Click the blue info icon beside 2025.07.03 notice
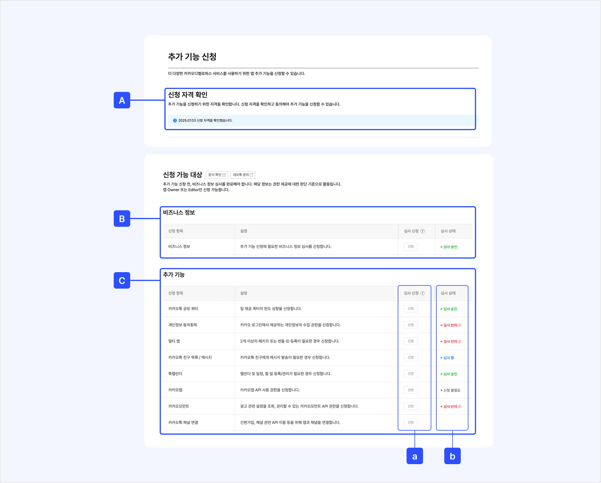601x483 pixels. point(175,120)
